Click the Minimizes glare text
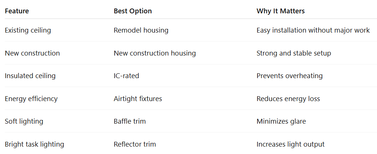 pyautogui.click(x=281, y=121)
